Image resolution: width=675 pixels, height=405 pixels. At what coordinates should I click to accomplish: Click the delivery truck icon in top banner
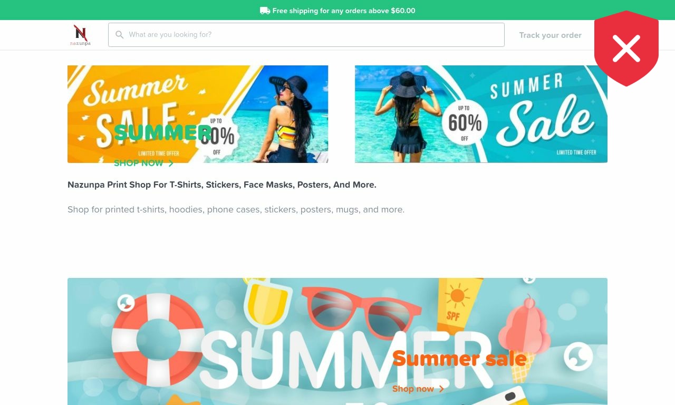point(265,11)
